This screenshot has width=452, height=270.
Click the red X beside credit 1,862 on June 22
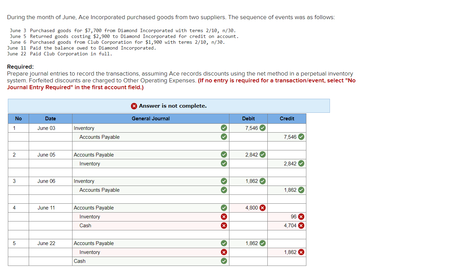[301, 252]
